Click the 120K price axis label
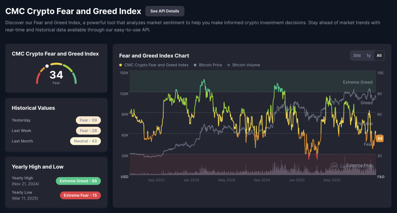 tap(124, 94)
